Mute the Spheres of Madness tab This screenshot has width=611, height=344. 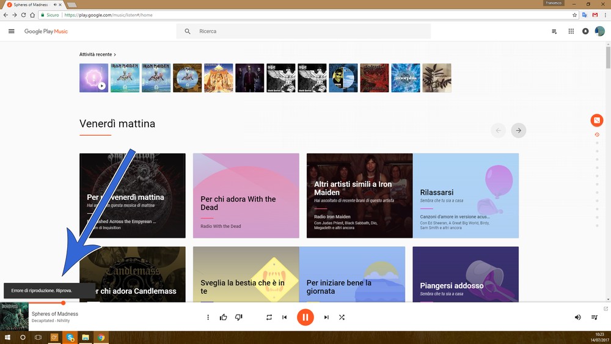(55, 5)
